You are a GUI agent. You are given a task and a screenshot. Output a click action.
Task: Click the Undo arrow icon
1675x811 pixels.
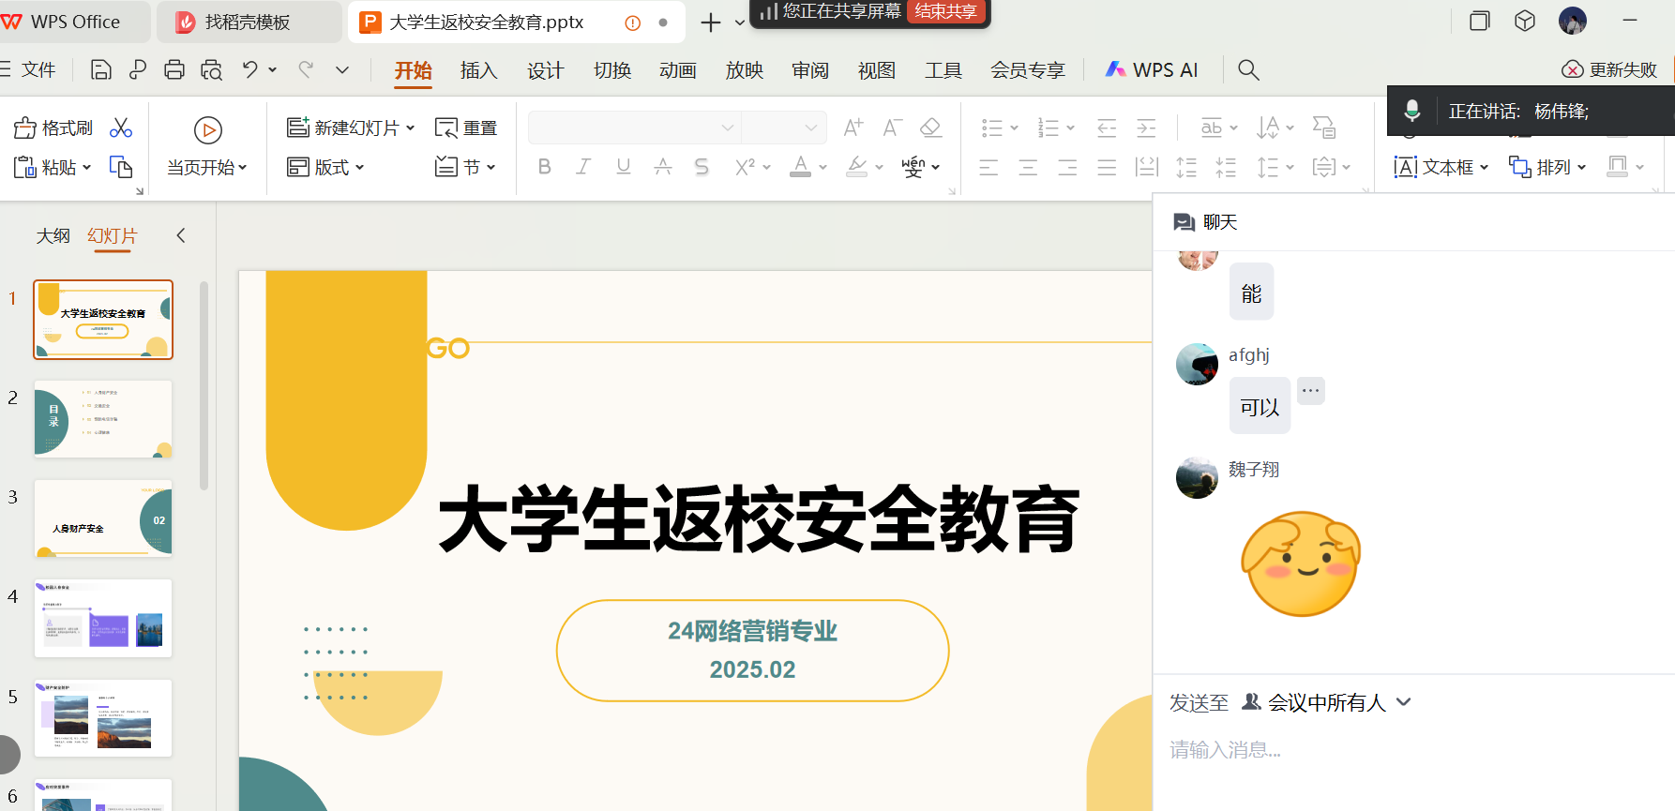click(x=249, y=69)
